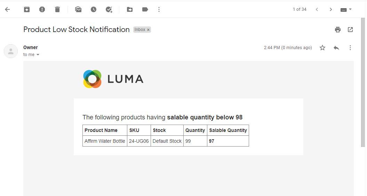Open toolbar More options menu

159,9
